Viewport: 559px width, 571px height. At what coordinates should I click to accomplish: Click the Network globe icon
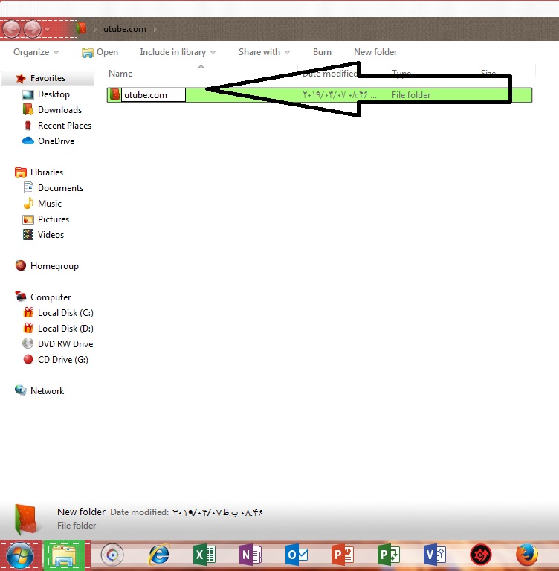20,390
